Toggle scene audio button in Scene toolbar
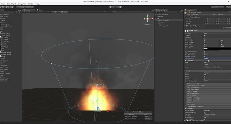231x124 pixels. (59, 12)
